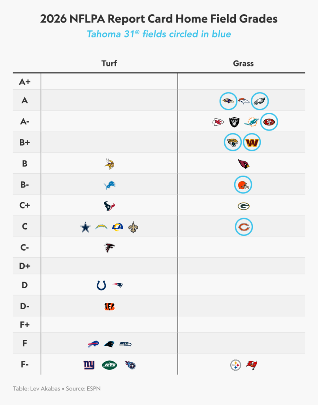Click the Philadelphia Eagles logo
318x405 pixels.
pos(260,101)
